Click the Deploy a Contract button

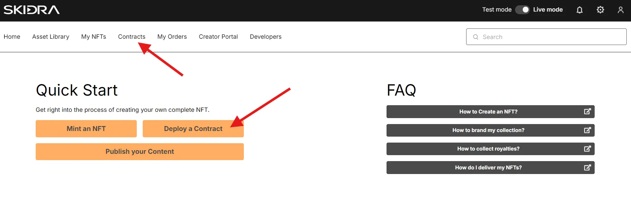(x=193, y=129)
